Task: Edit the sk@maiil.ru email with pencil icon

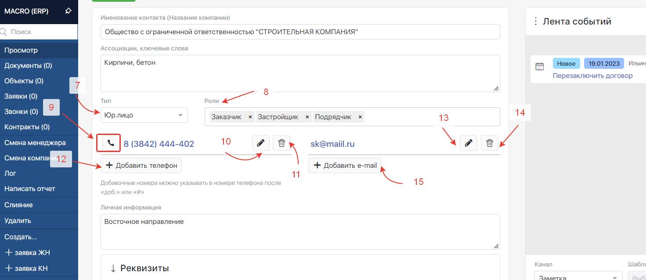Action: tap(468, 143)
